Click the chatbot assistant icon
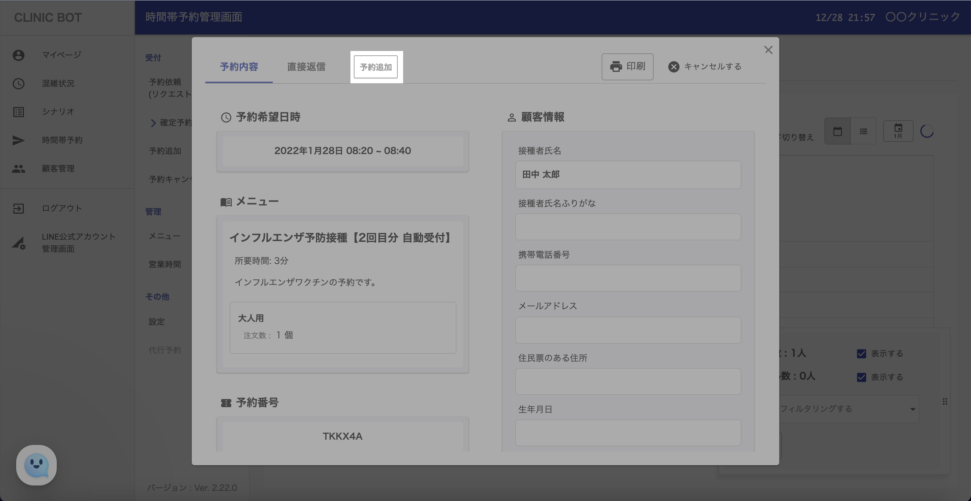This screenshot has width=971, height=501. tap(36, 465)
